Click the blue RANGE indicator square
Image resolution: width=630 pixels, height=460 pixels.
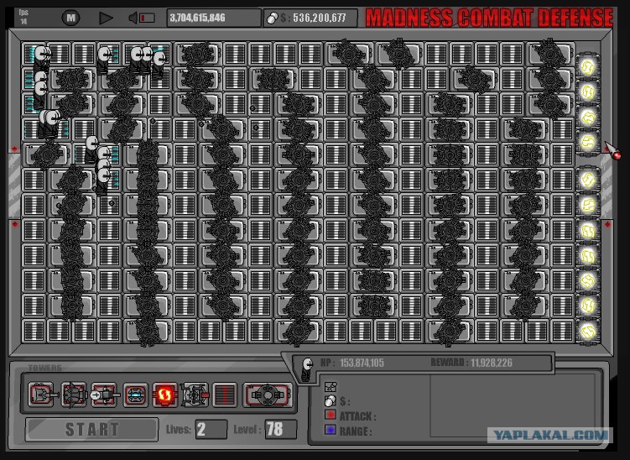point(331,430)
